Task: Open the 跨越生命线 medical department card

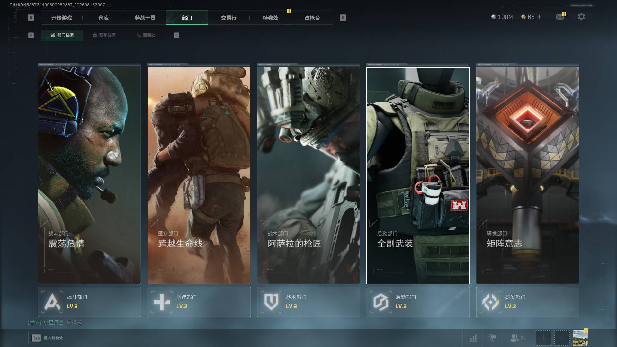Action: tap(199, 175)
